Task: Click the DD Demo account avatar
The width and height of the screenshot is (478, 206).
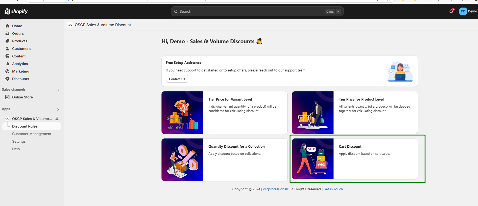Action: tap(463, 11)
